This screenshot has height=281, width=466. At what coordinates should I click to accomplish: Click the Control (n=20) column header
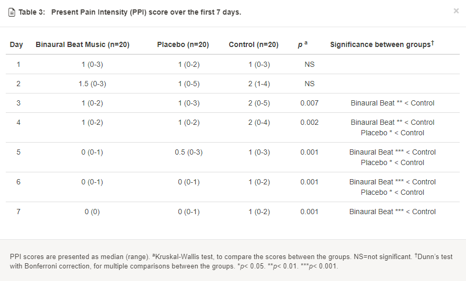tap(254, 44)
